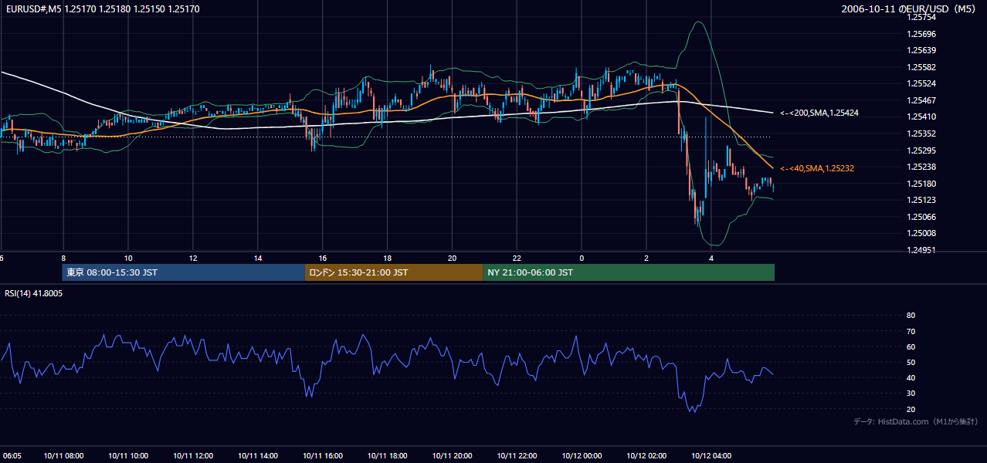The image size is (987, 463).
Task: Click hour 12 on price chart time axis
Action: tap(193, 258)
